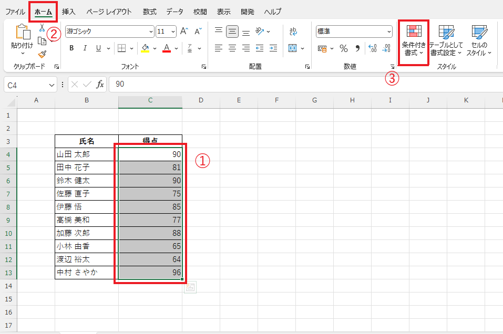Click the decrease decimal places icon
The width and height of the screenshot is (503, 334).
386,48
